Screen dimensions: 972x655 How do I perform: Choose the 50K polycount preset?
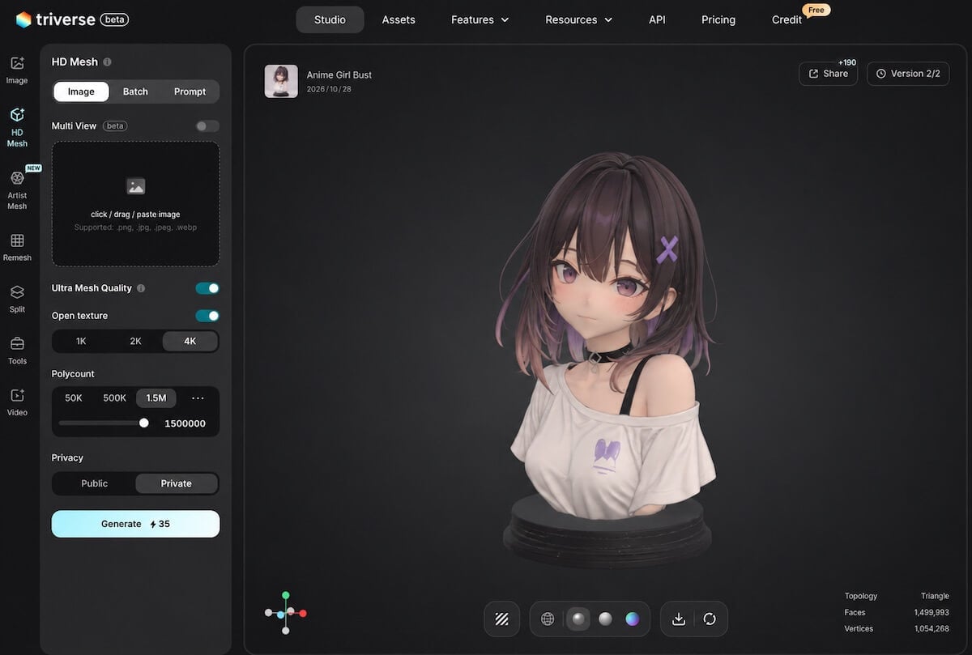click(74, 398)
